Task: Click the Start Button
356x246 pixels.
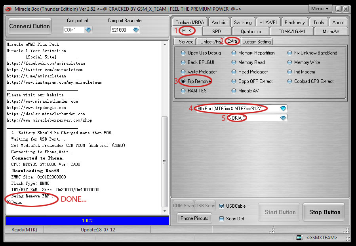Action: pos(280,212)
